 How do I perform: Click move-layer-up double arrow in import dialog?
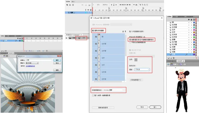coord(123,31)
